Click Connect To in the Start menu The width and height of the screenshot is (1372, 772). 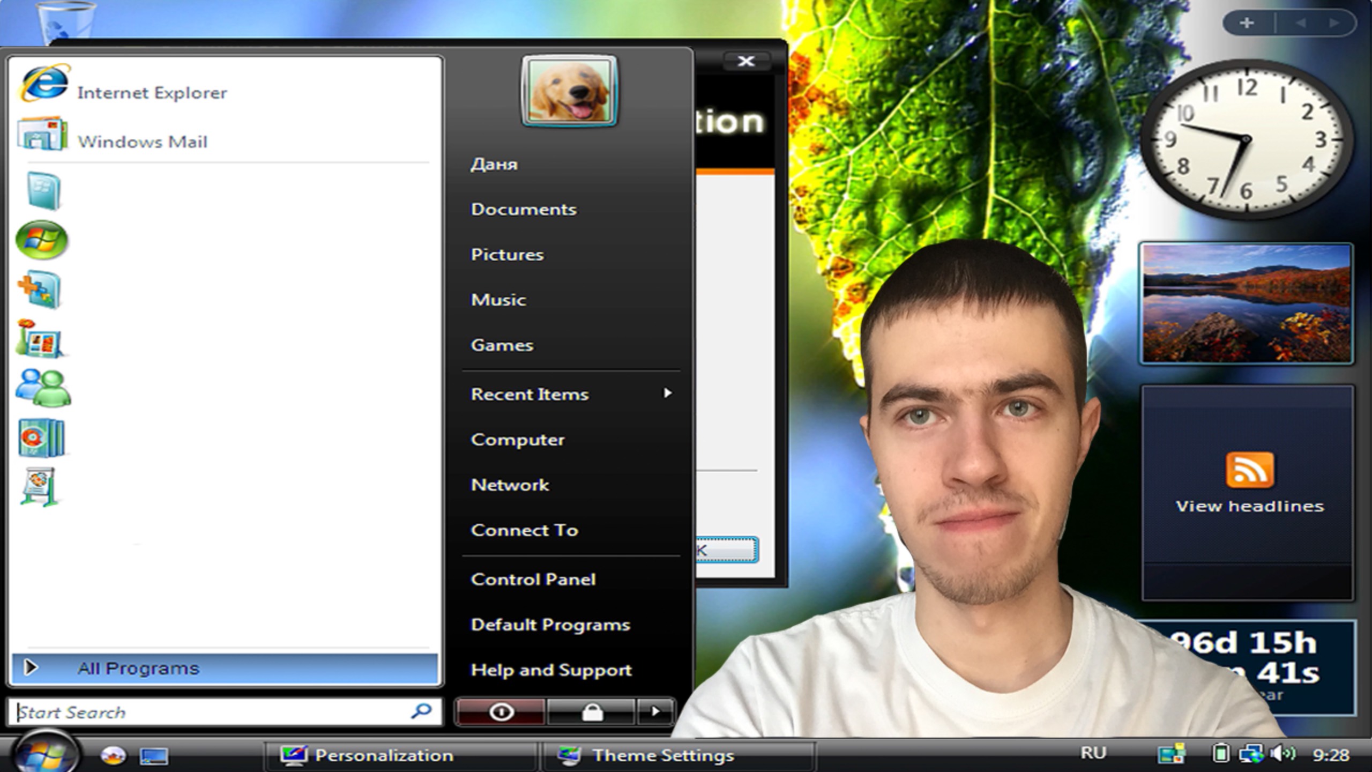525,530
